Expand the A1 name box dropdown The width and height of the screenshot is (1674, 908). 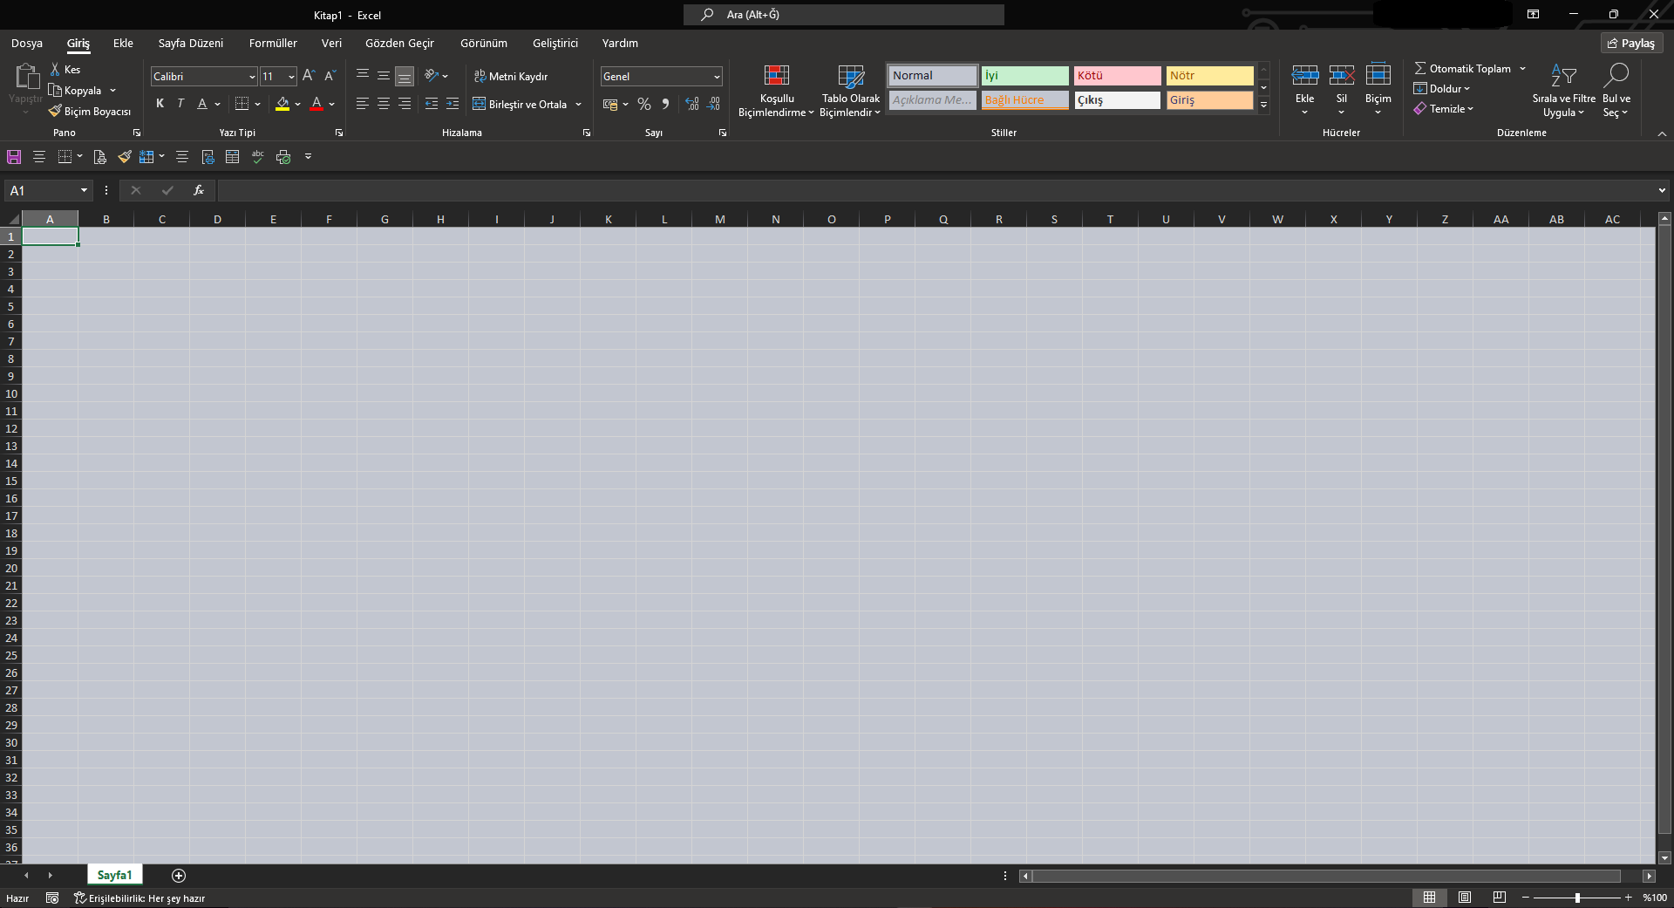[x=84, y=190]
